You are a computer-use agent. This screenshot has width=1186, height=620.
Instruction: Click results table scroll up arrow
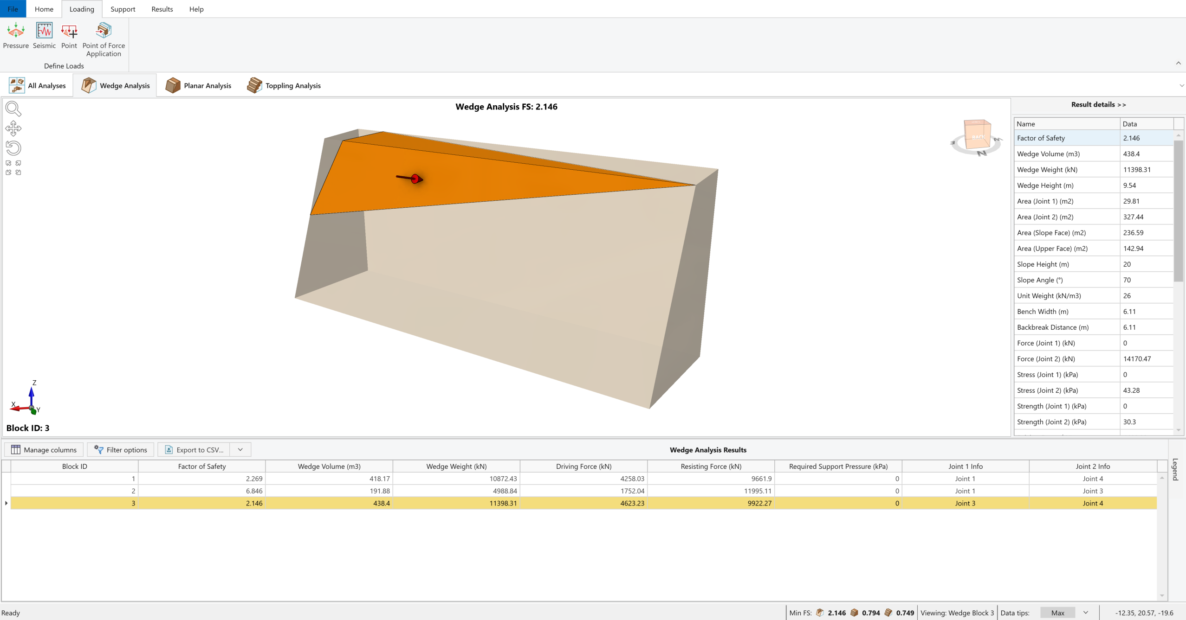point(1162,478)
